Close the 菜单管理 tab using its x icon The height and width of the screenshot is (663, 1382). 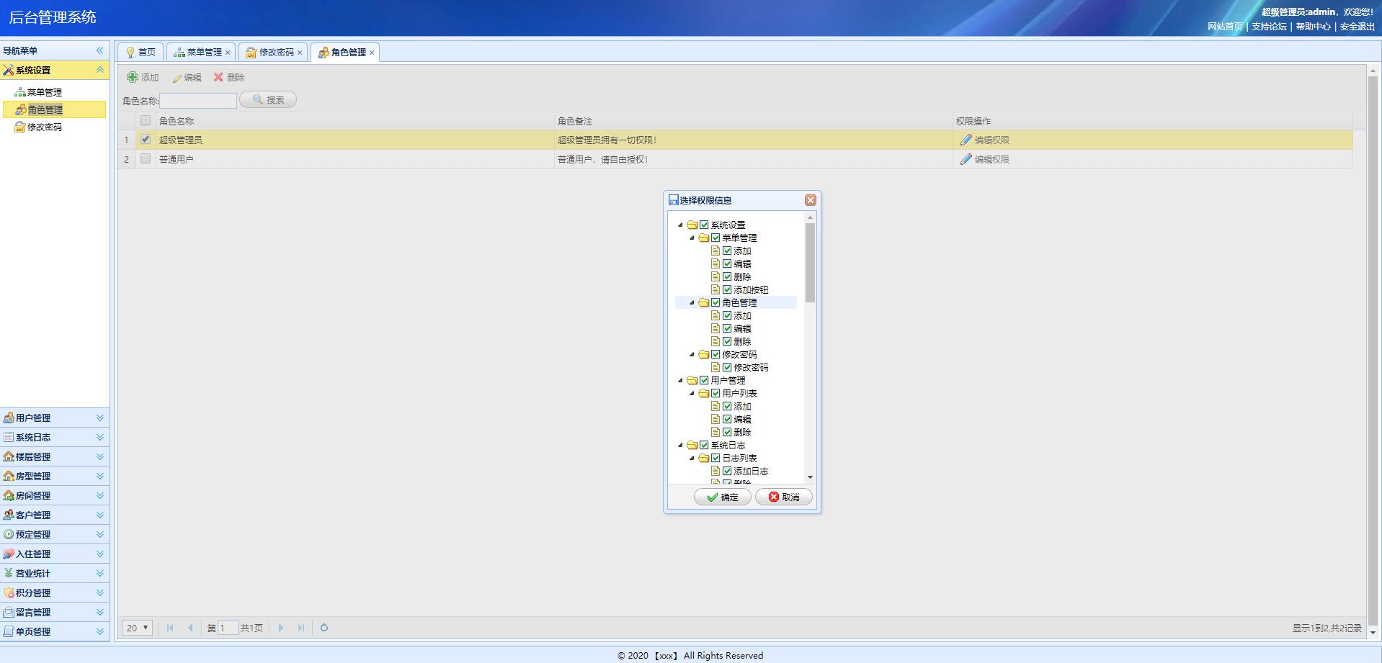pos(228,53)
